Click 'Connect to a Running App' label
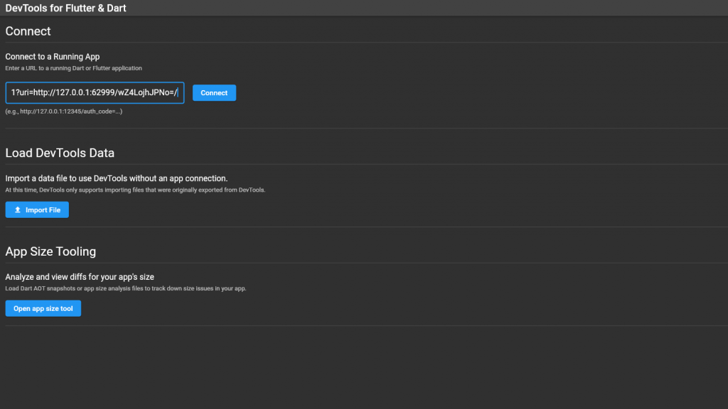The image size is (728, 409). [53, 57]
